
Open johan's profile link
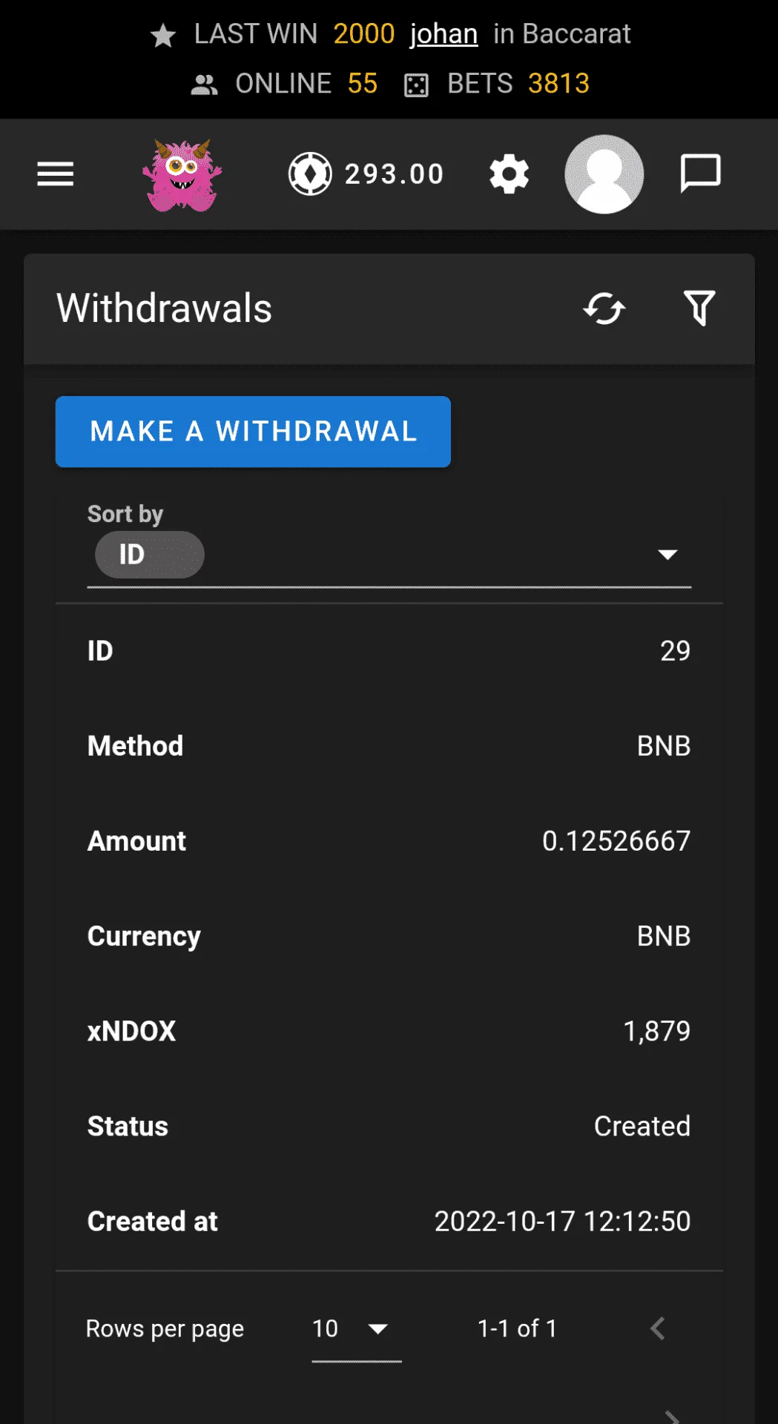(444, 34)
